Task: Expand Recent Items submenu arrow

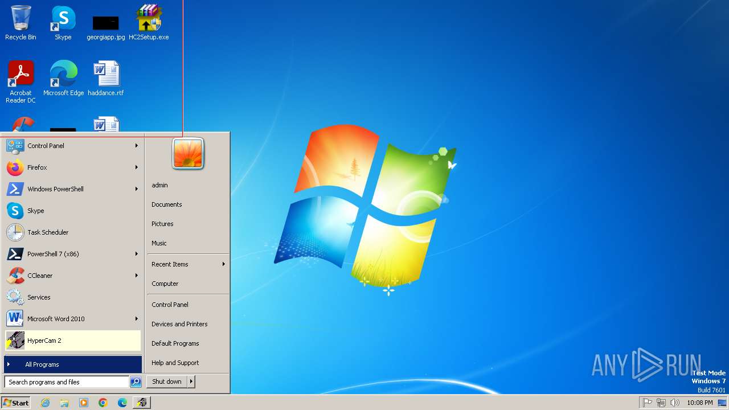Action: click(x=224, y=264)
